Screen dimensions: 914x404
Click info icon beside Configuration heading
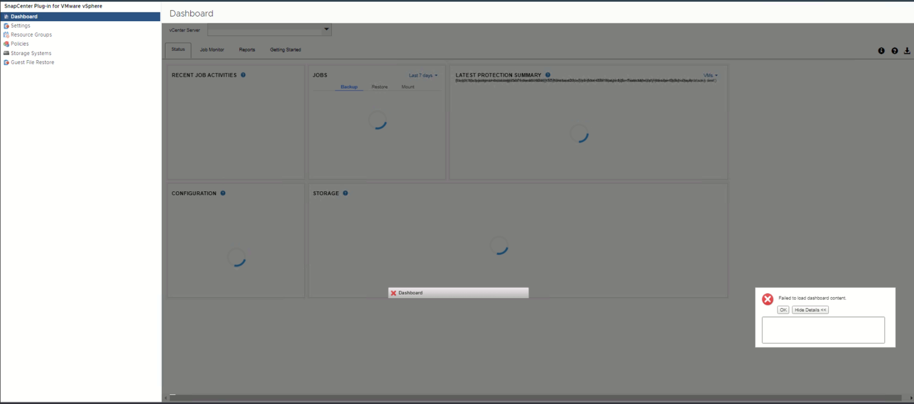click(223, 193)
